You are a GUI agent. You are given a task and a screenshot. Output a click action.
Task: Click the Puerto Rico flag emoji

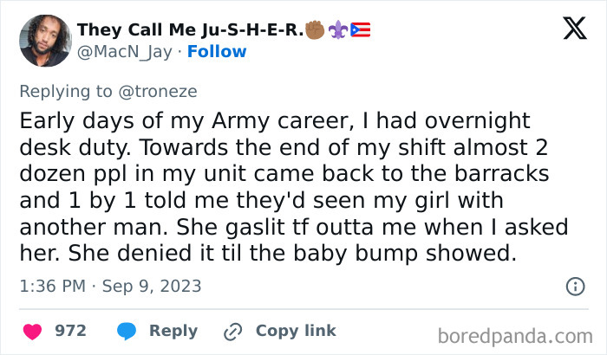(361, 30)
